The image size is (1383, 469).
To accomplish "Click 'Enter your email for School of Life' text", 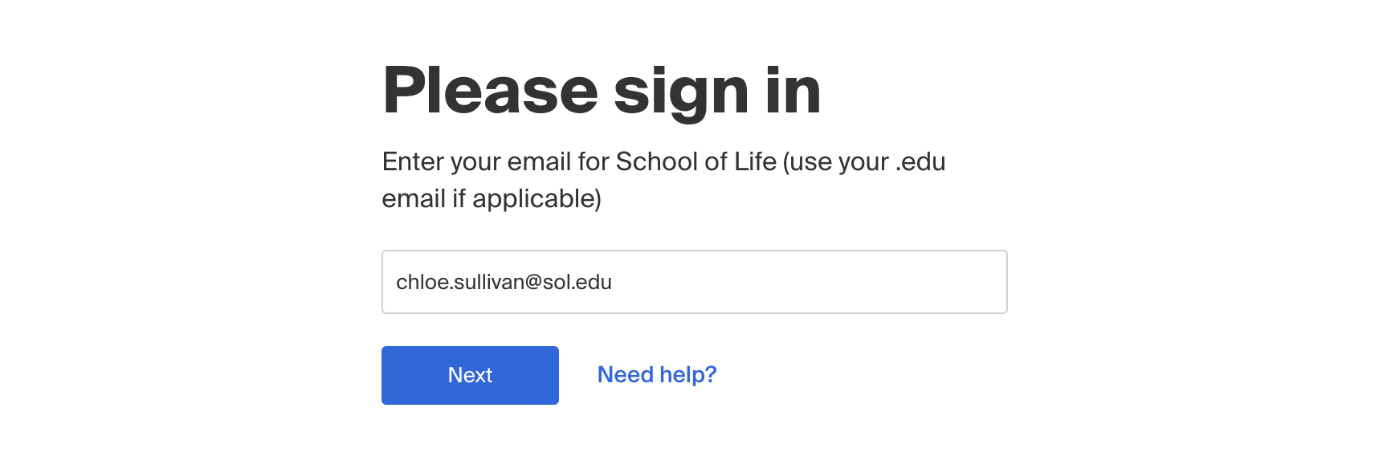I will (578, 161).
